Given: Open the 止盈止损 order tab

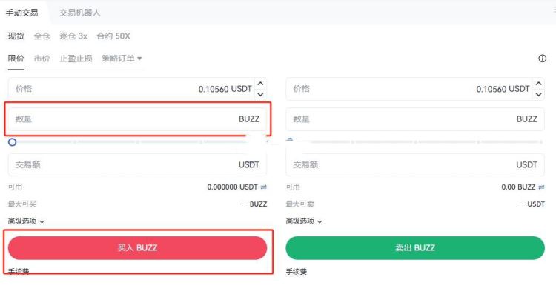Looking at the screenshot, I should tap(76, 59).
